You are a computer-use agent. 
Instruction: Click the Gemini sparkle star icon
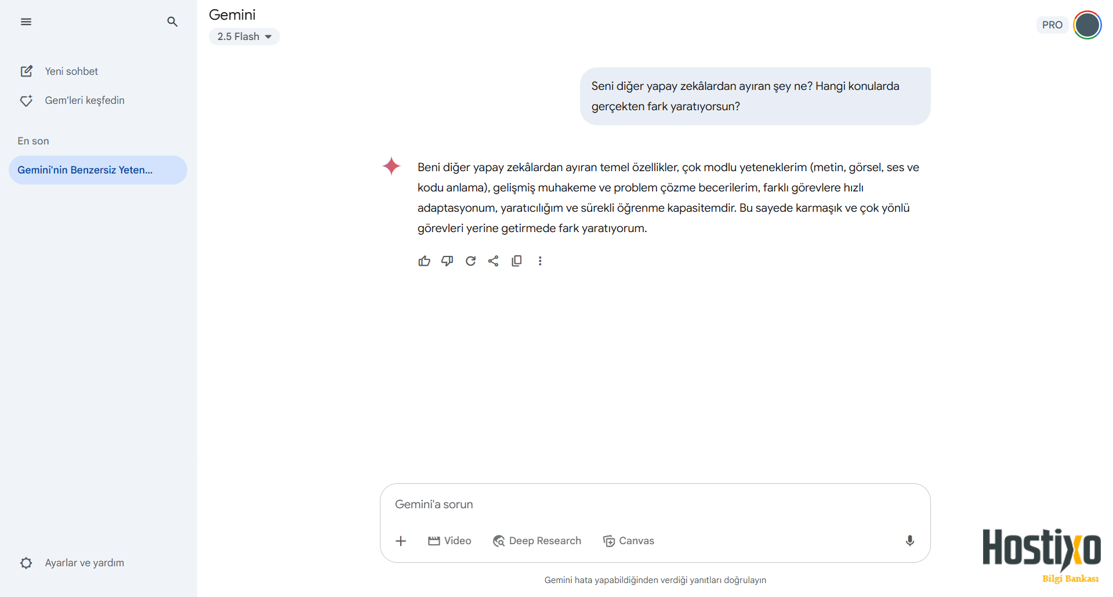pyautogui.click(x=391, y=166)
